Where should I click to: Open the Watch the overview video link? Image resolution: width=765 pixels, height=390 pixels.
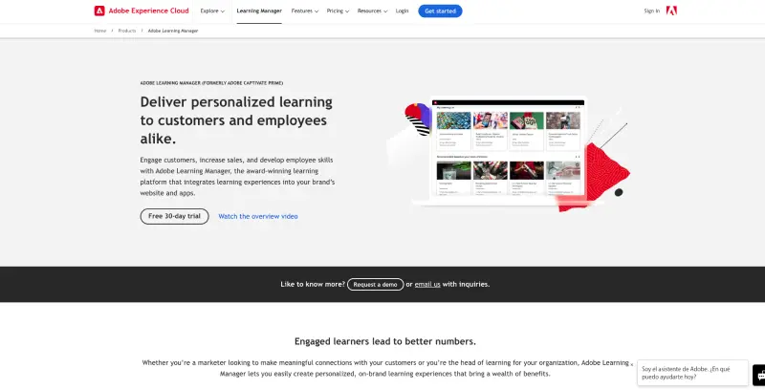pyautogui.click(x=258, y=216)
